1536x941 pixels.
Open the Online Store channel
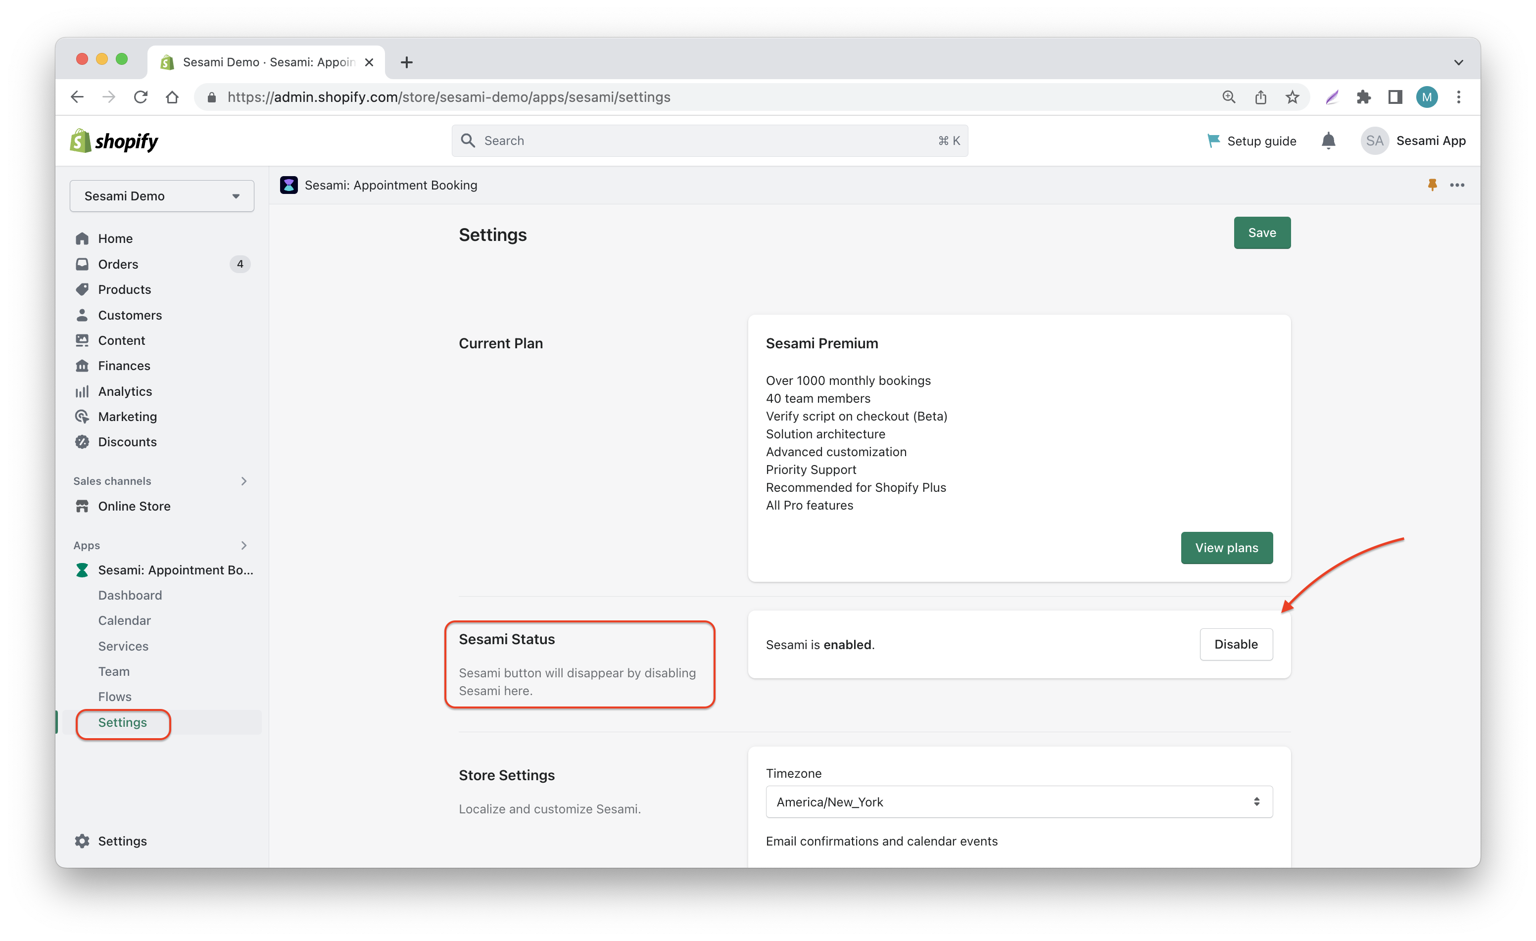[x=134, y=506]
